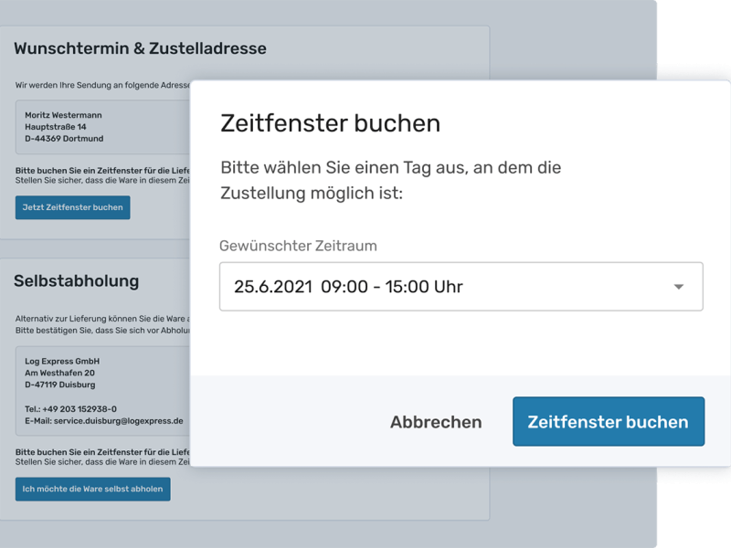731x548 pixels.
Task: Click inside the Gewünschter Zeitraum field
Action: point(411,286)
